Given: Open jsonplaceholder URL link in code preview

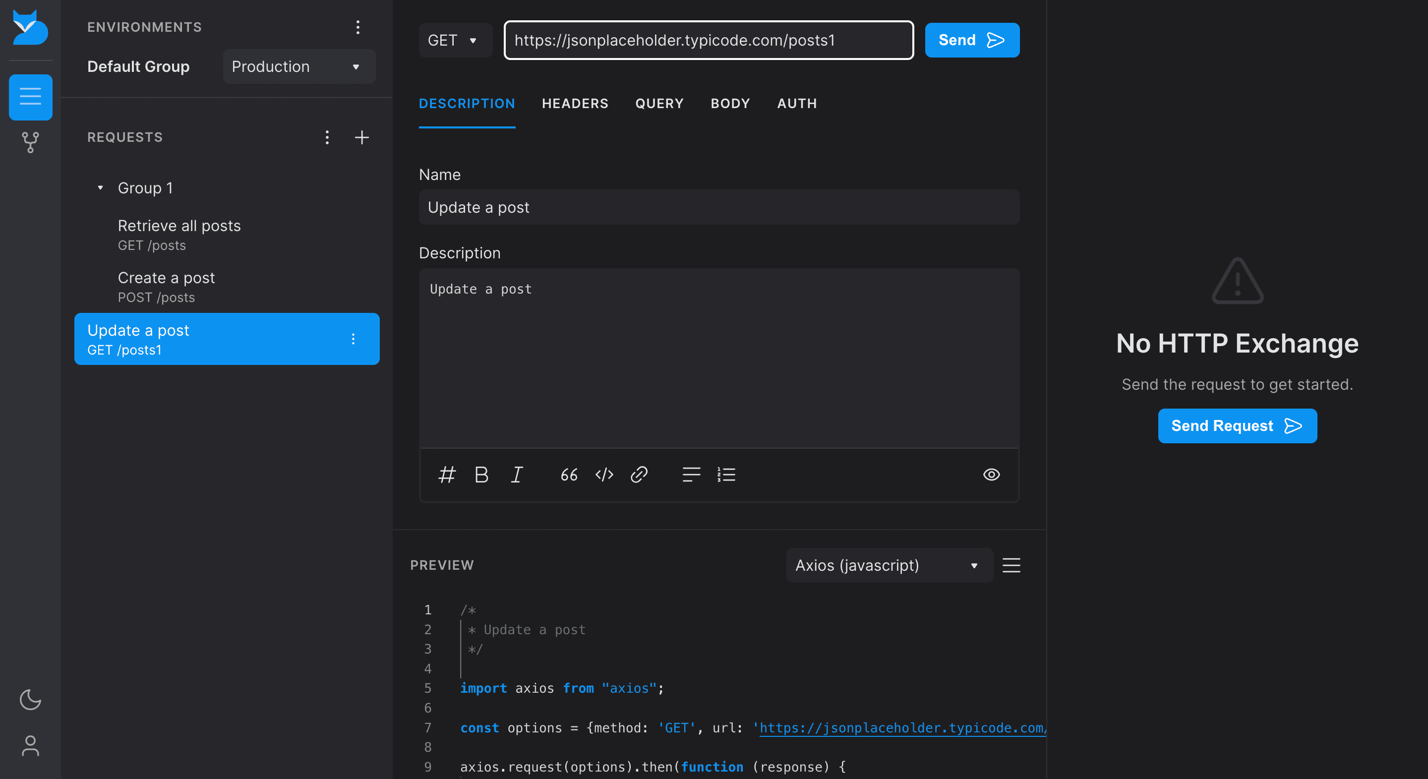Looking at the screenshot, I should 902,727.
